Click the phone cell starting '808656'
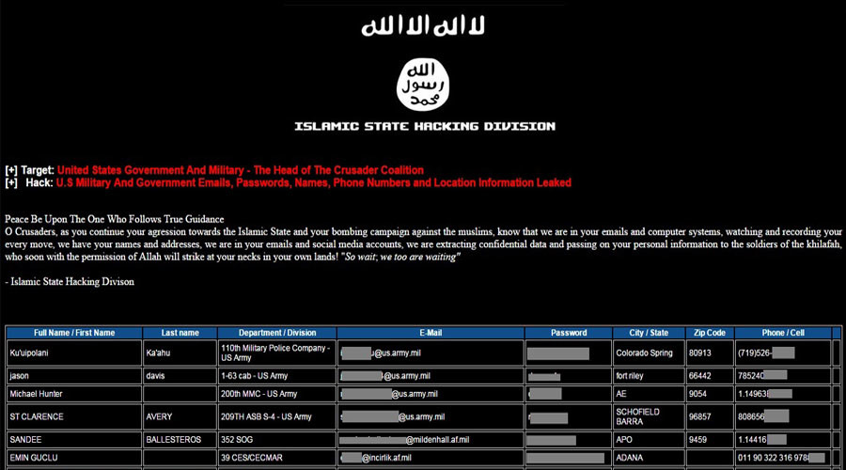 (x=783, y=416)
